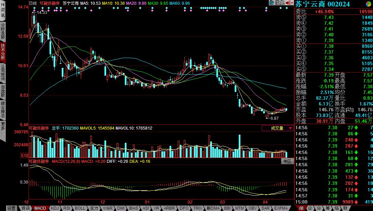Click the 卖① ask price 7.39
373x211 pixels.
(x=329, y=40)
